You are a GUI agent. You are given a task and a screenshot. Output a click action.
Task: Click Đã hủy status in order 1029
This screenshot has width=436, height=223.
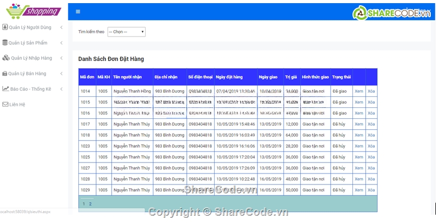pyautogui.click(x=339, y=190)
